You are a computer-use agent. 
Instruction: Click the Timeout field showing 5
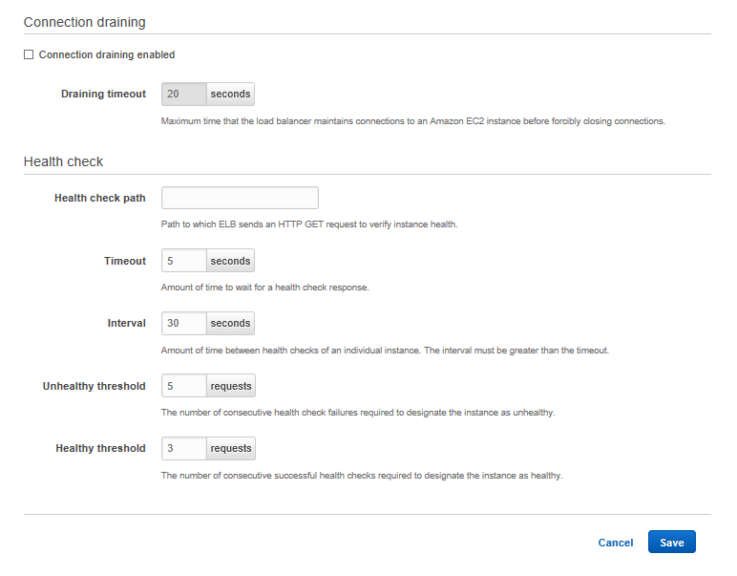184,261
